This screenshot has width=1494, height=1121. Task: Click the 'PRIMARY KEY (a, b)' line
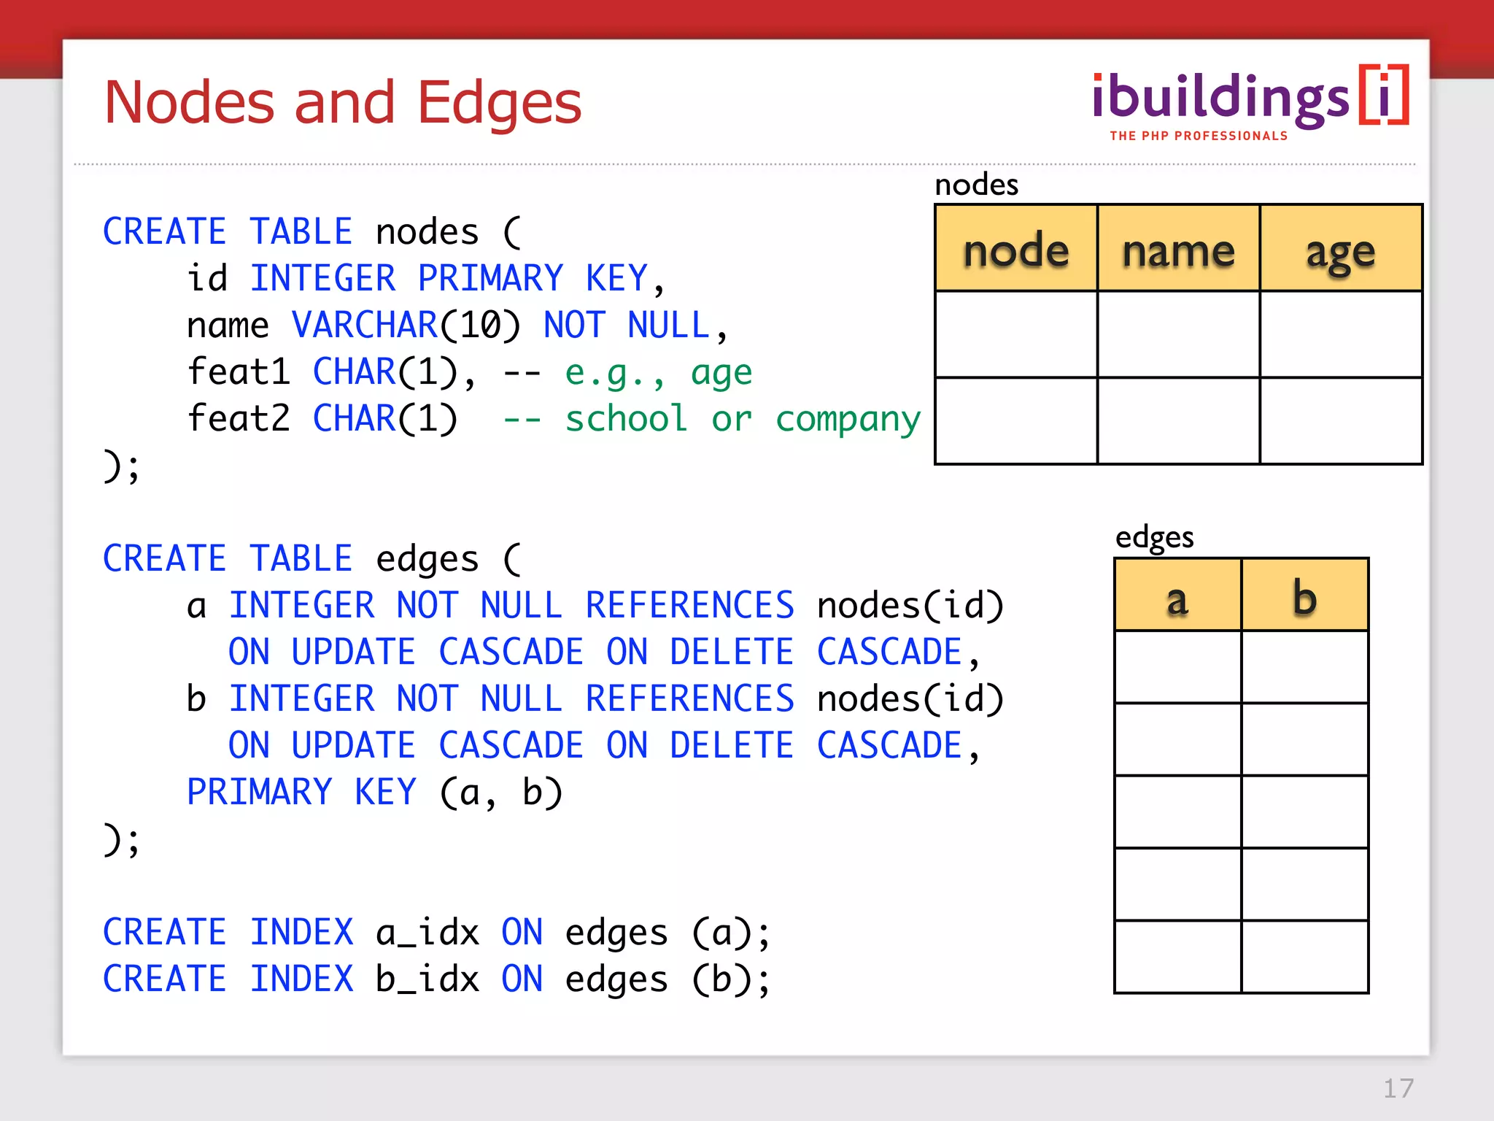point(375,793)
